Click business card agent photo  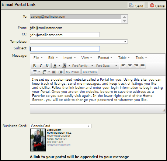(x=38, y=140)
